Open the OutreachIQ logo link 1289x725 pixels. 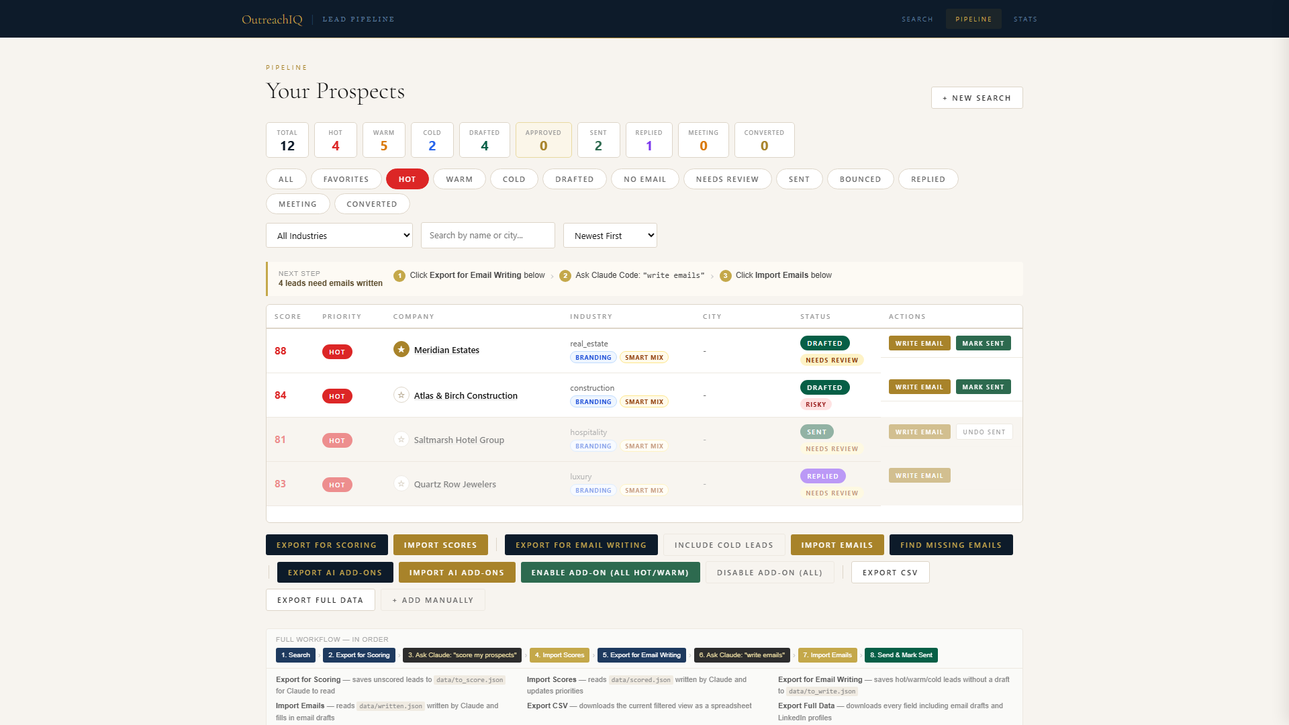[272, 19]
